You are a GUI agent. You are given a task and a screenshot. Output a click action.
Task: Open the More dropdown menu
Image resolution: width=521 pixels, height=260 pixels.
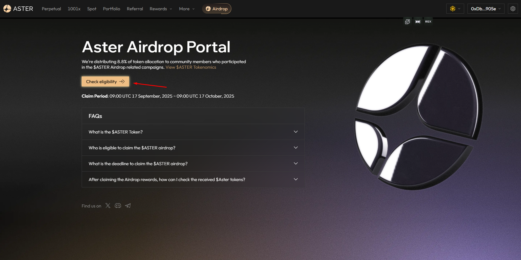point(186,9)
